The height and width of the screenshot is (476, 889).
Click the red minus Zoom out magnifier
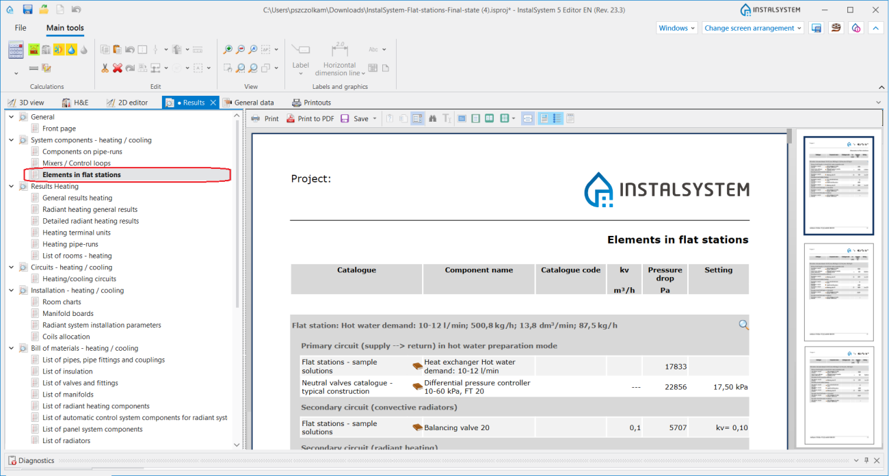(x=241, y=49)
